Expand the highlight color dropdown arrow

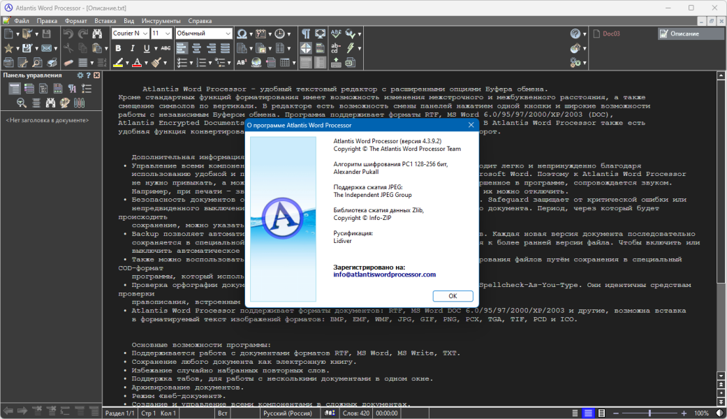[x=127, y=63]
